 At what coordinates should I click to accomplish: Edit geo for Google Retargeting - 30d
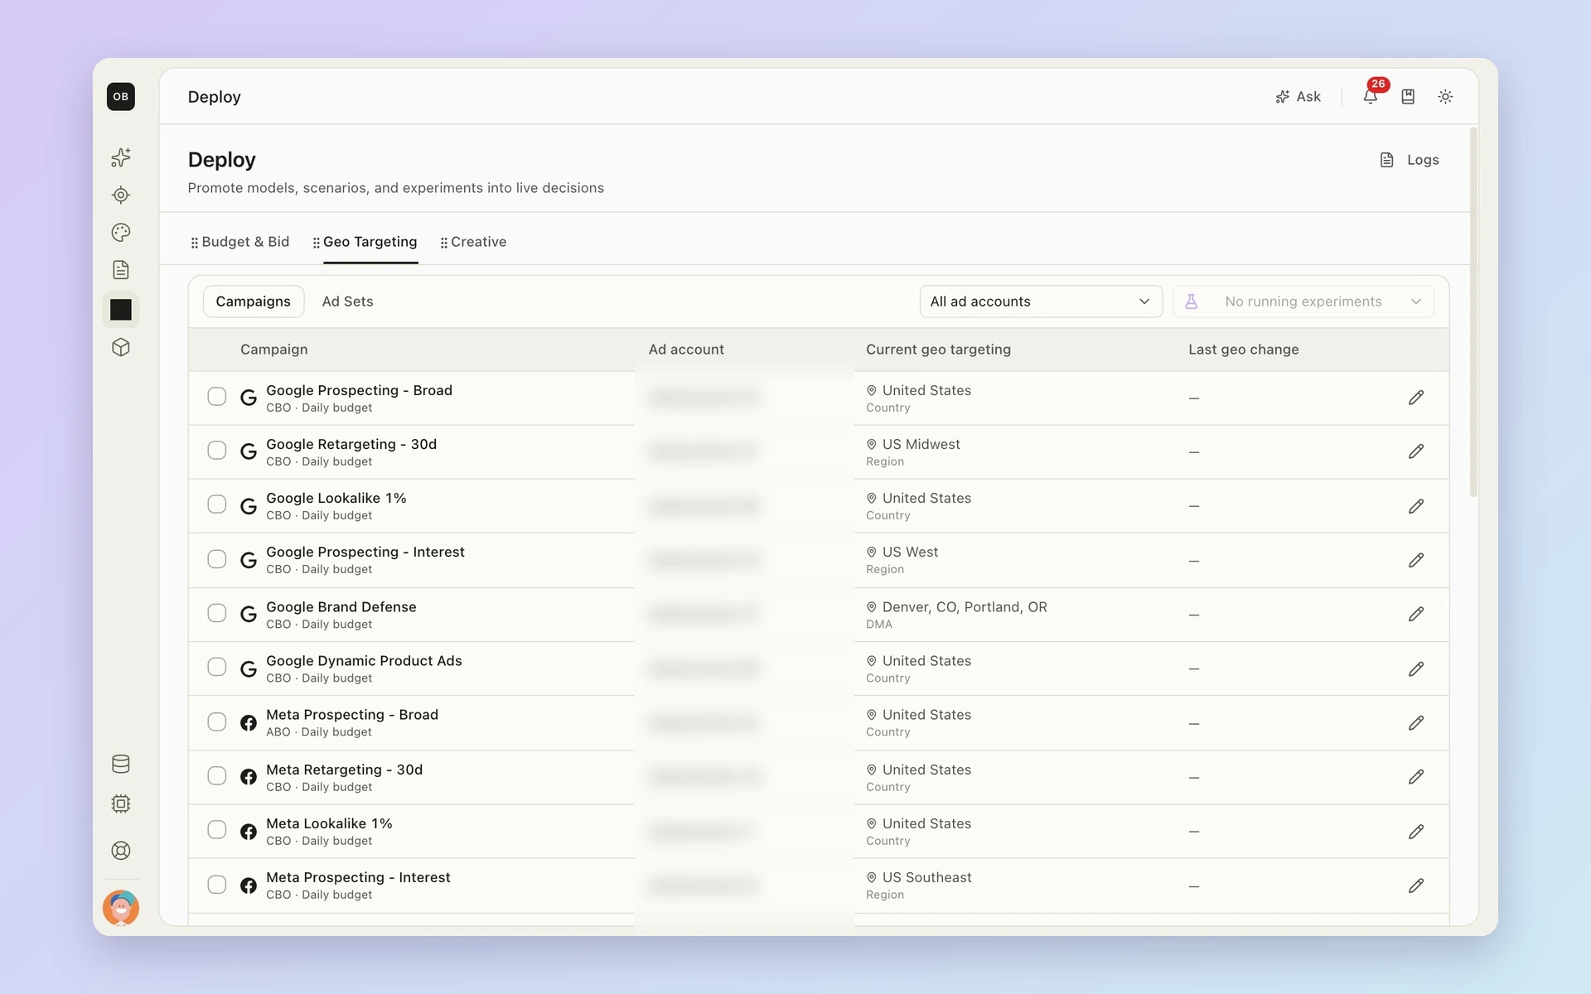point(1416,451)
